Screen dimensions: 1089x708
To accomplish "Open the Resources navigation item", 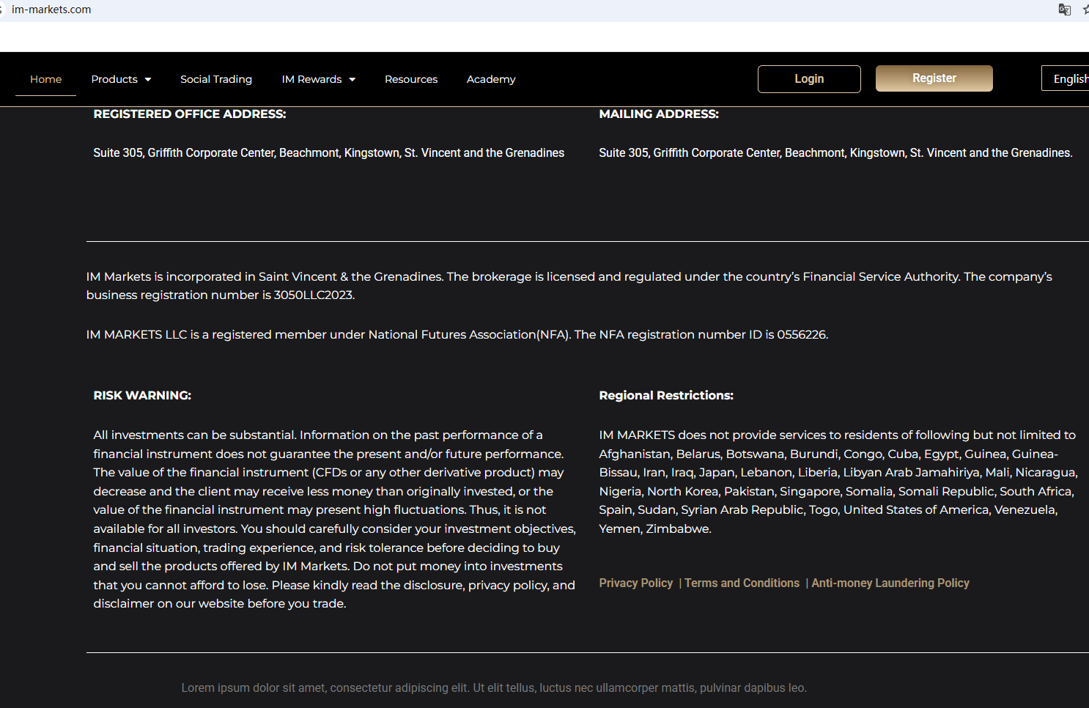I will point(411,79).
